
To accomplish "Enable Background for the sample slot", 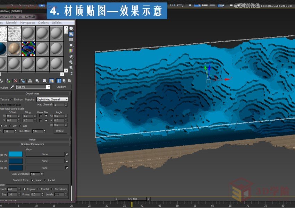I will point(70,39).
